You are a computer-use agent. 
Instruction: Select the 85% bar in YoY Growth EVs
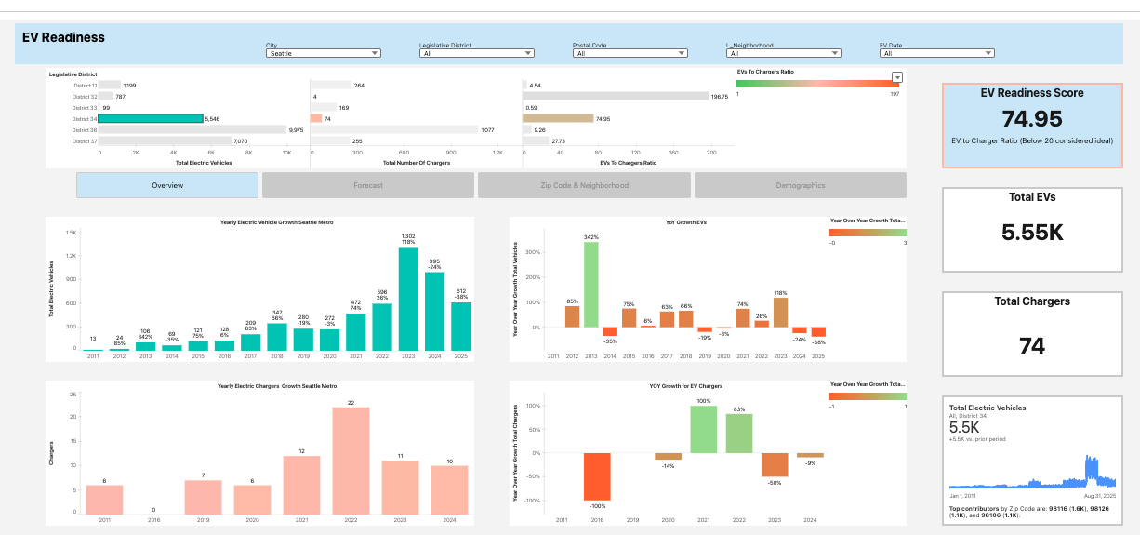tap(572, 316)
